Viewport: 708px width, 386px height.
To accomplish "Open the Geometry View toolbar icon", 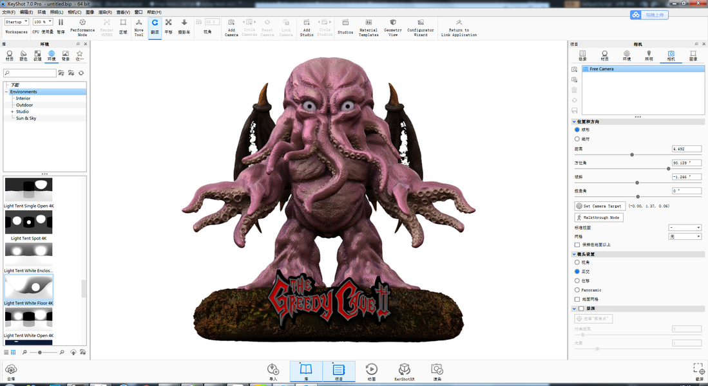I will tap(393, 23).
